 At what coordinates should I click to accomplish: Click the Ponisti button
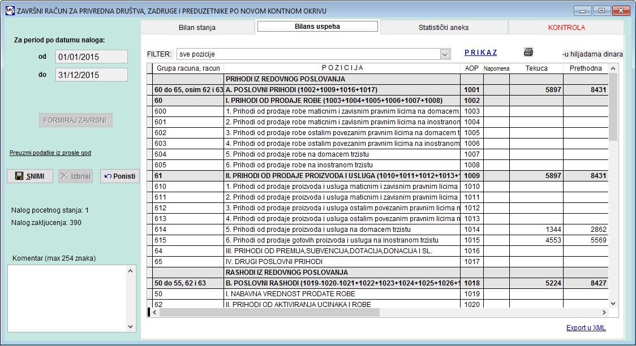click(119, 176)
